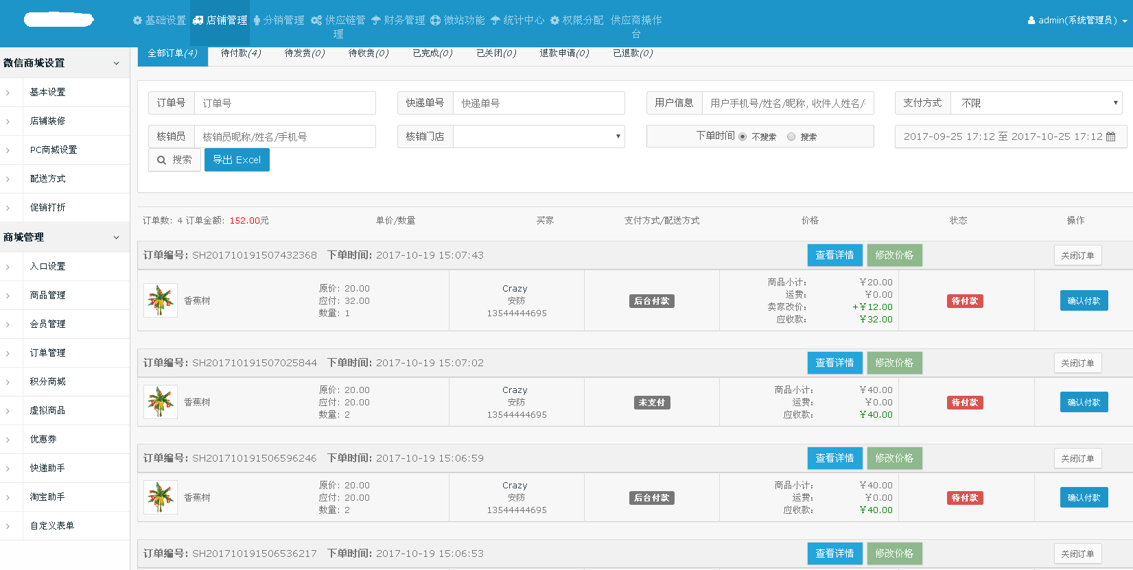Image resolution: width=1133 pixels, height=570 pixels.
Task: Open 财务管理 in top navigation
Action: 398,21
